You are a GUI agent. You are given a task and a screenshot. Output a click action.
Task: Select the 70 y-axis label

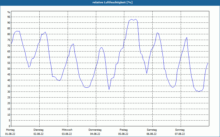[9, 46]
